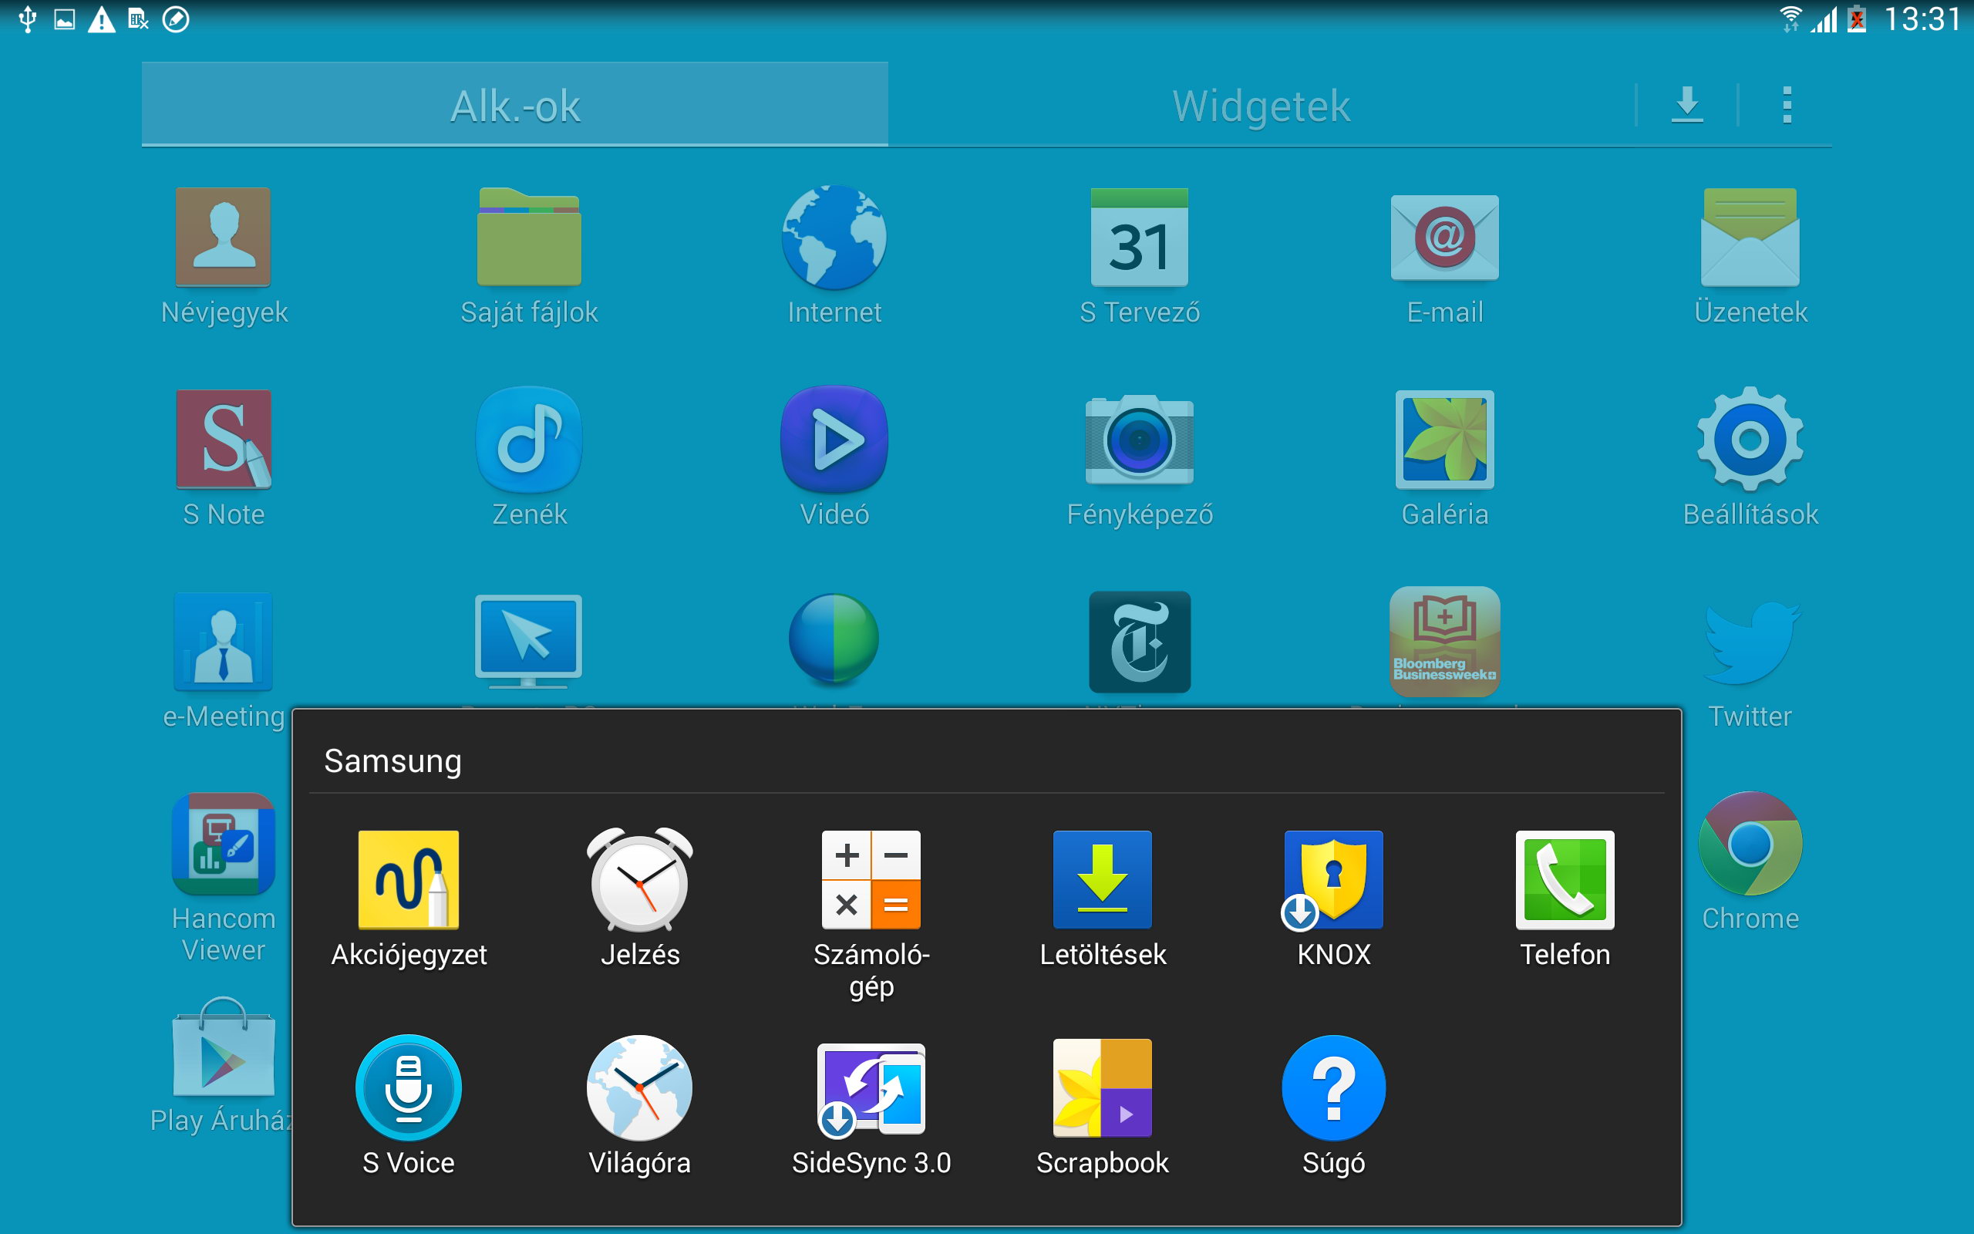Select the Samsung folder title

[392, 760]
